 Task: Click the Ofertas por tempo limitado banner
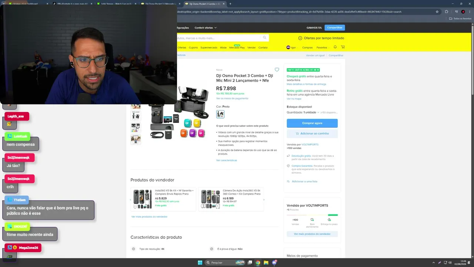point(321,38)
